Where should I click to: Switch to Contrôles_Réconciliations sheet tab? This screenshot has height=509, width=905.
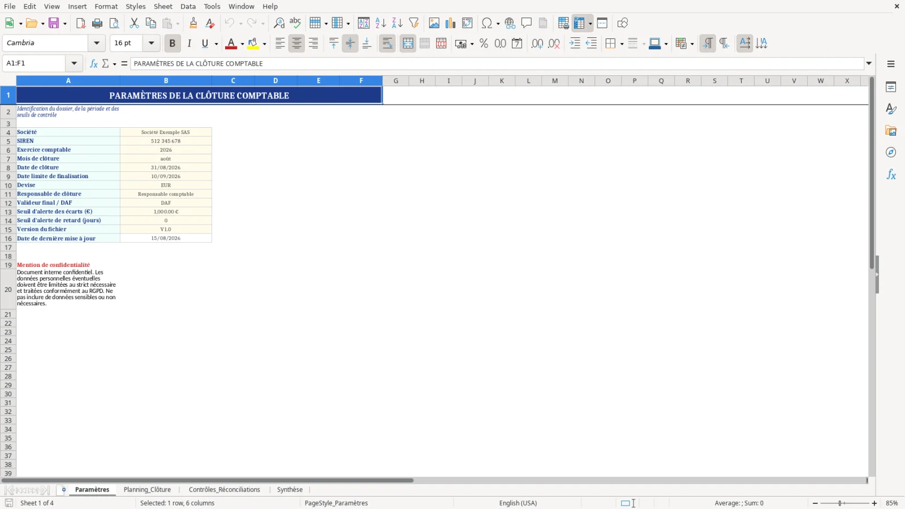pyautogui.click(x=225, y=490)
